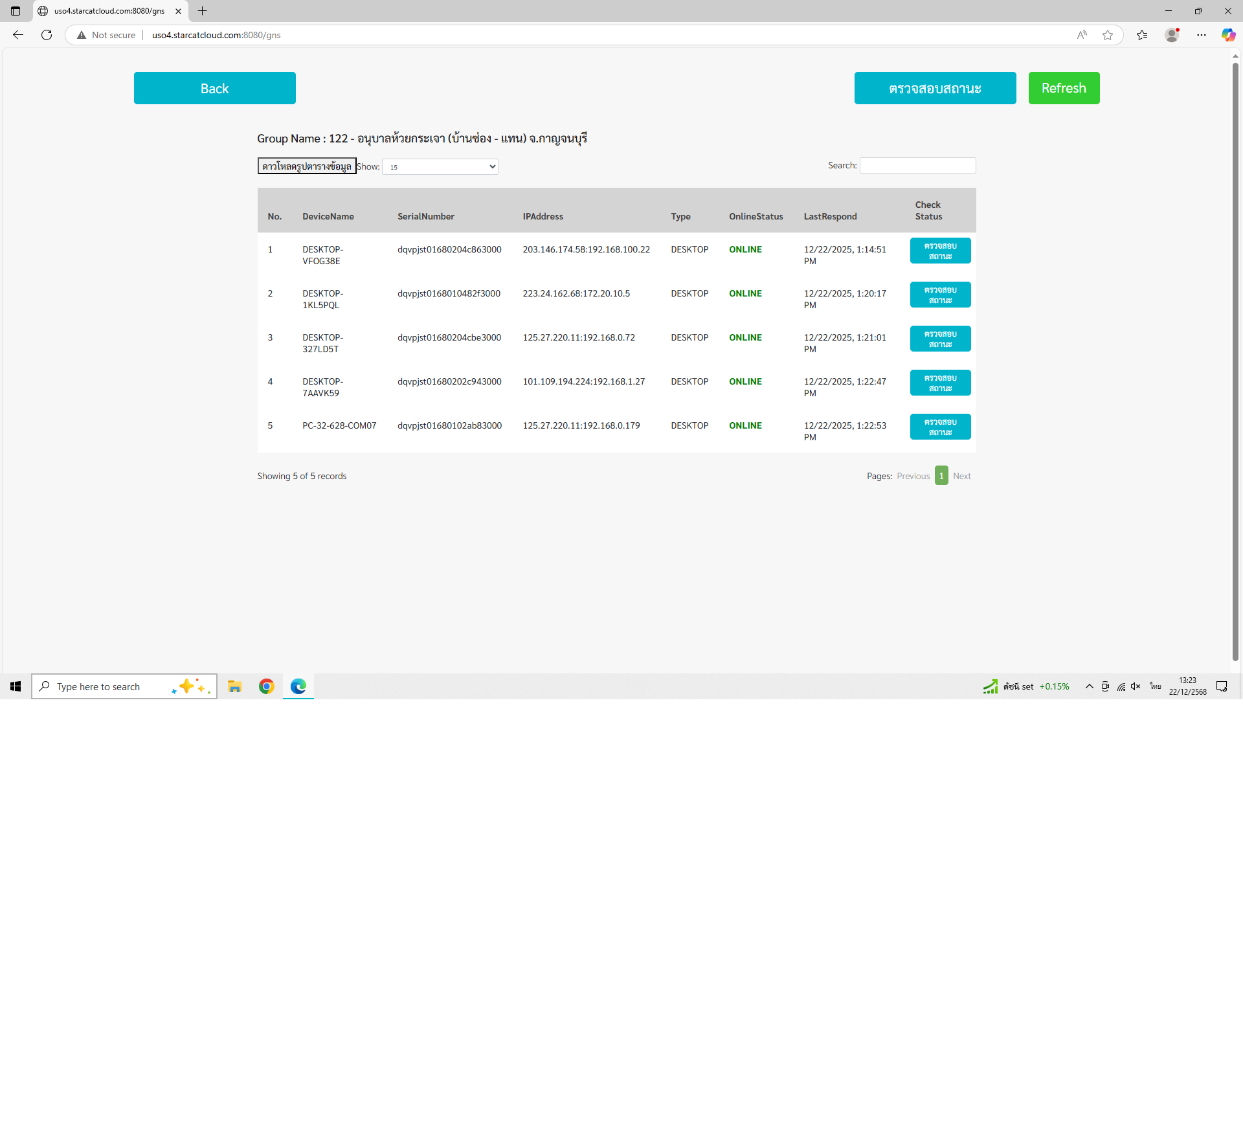The image size is (1243, 1135).
Task: Click the Back button
Action: (214, 88)
